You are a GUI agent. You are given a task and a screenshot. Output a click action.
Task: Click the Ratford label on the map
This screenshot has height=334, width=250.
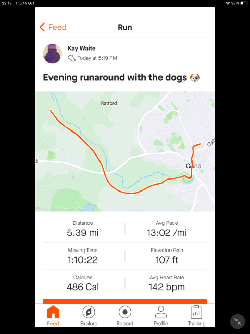109,103
